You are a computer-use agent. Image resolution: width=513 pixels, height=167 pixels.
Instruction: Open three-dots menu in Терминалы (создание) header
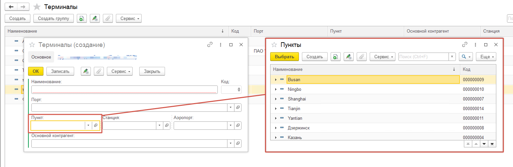[x=220, y=45]
